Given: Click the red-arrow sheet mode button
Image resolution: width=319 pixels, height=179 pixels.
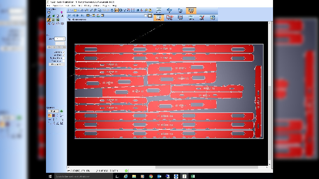Looking at the screenshot, I should 170,17.
